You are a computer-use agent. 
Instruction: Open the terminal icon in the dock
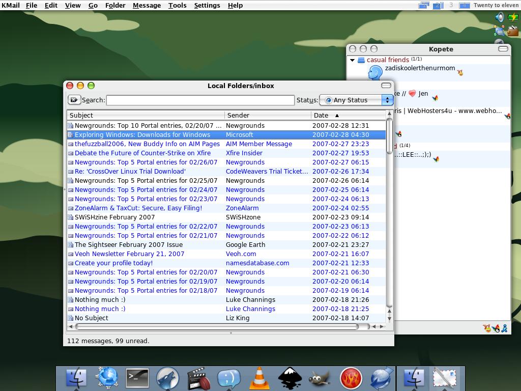(x=137, y=378)
